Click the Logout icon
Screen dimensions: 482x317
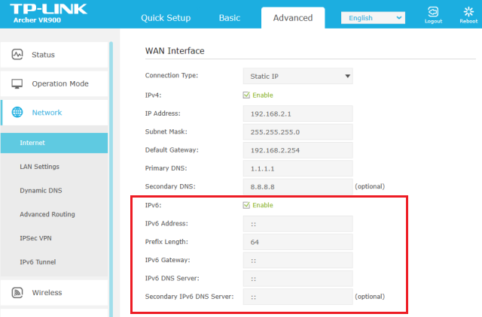pos(433,13)
